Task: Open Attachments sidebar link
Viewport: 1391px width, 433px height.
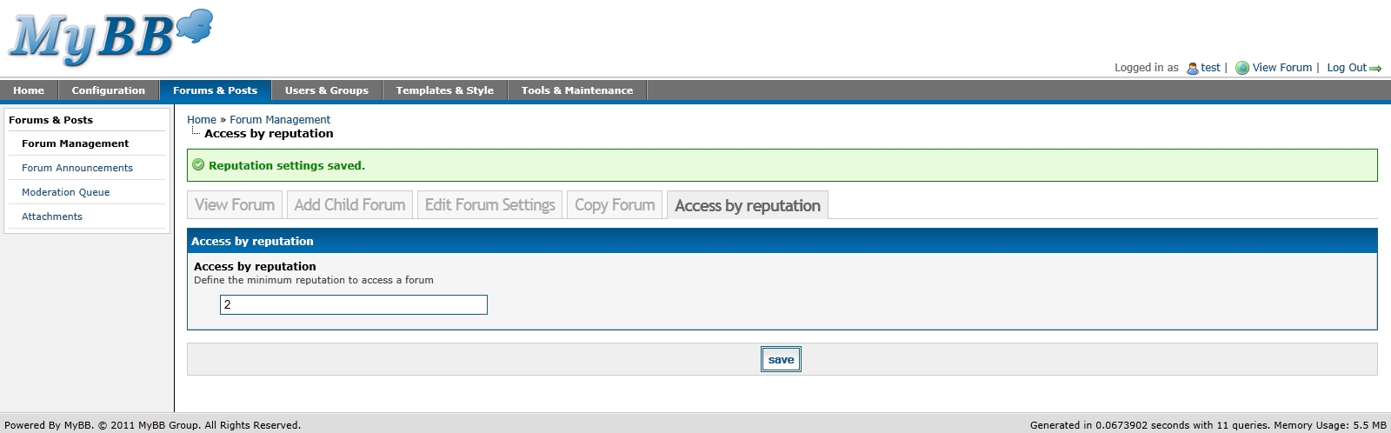Action: click(52, 216)
